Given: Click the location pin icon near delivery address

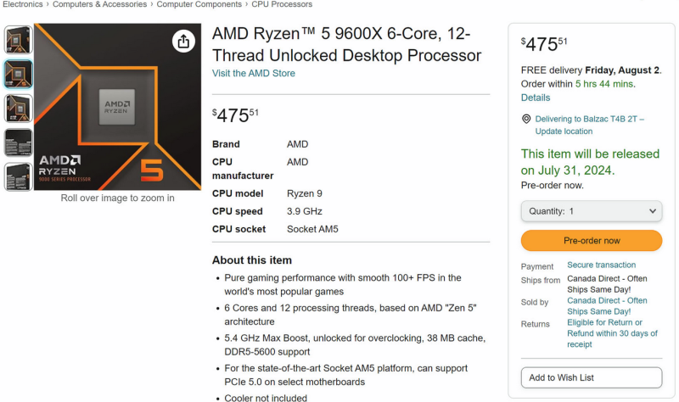Looking at the screenshot, I should point(526,120).
